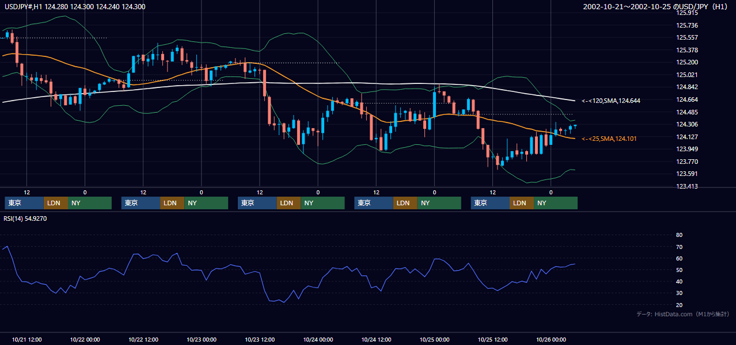Click the HistData.com data source note
736x345 pixels.
(x=683, y=314)
